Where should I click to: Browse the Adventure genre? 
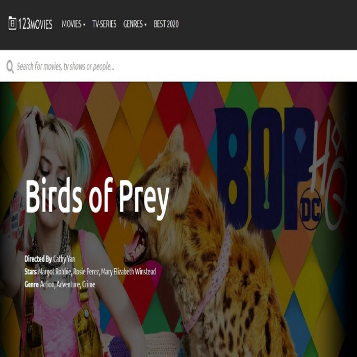tap(68, 285)
